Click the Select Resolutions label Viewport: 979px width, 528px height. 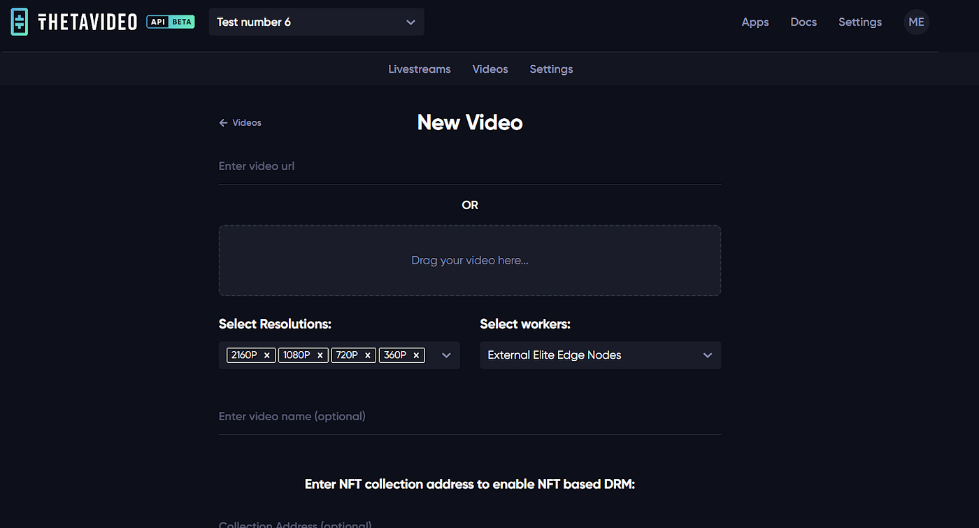[x=275, y=324]
